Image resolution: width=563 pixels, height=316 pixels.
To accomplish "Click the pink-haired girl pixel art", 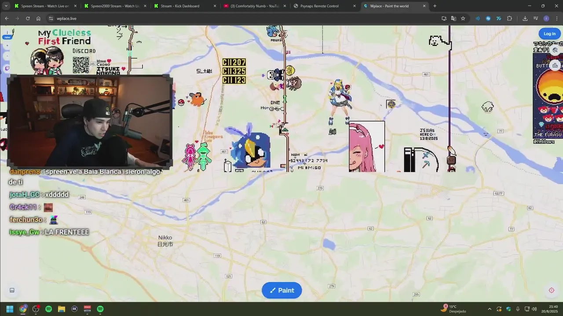I will [x=367, y=147].
